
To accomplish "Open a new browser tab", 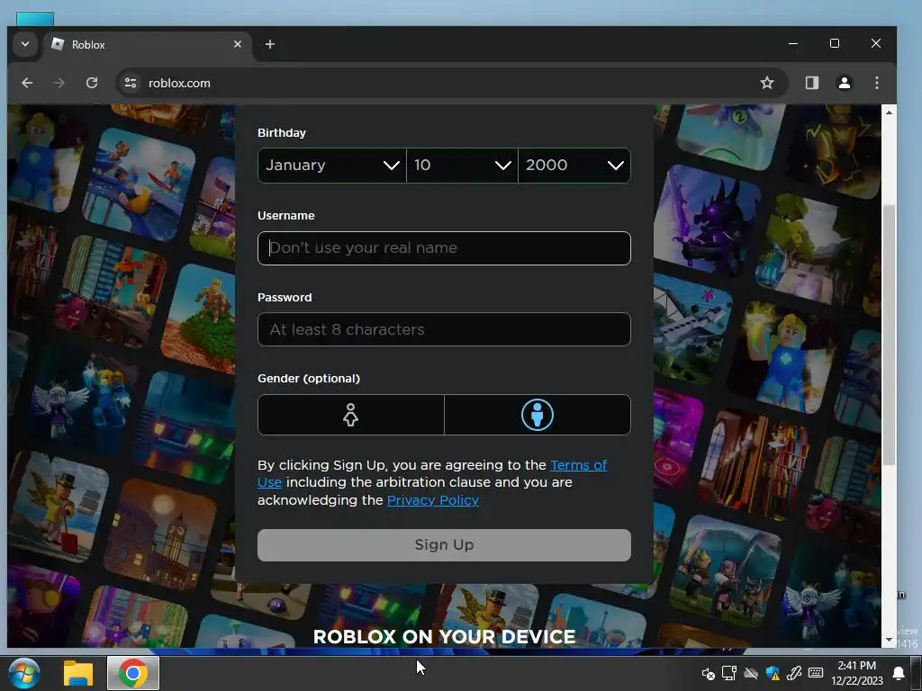I will point(270,44).
